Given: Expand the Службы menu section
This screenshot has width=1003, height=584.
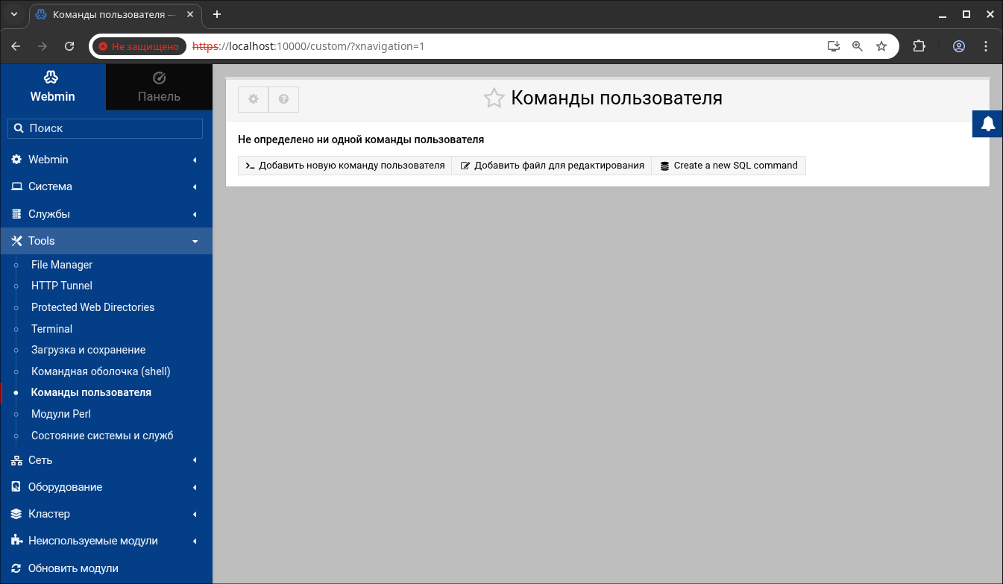Looking at the screenshot, I should pyautogui.click(x=106, y=214).
